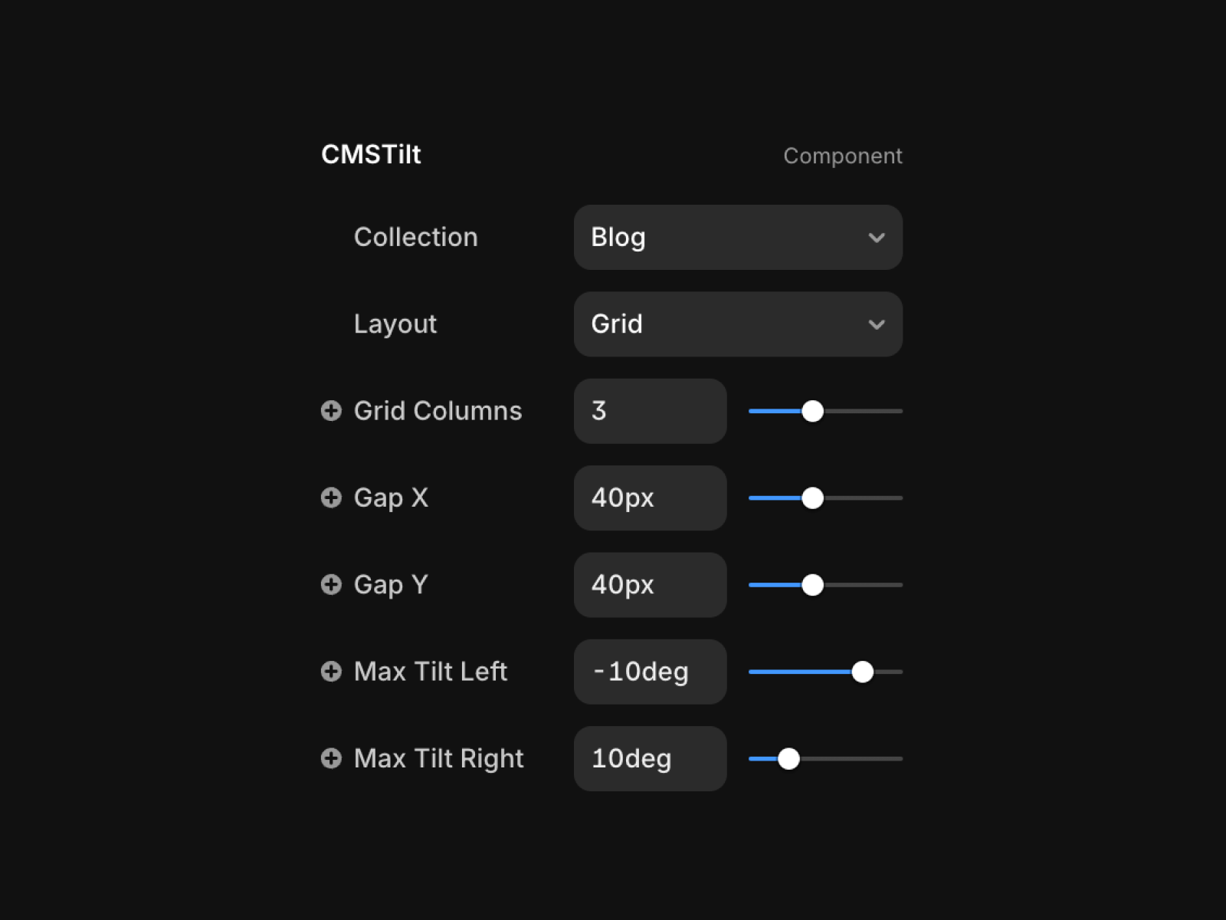Click plus icon beside Max Tilt Right
Viewport: 1226px width, 920px height.
point(331,758)
